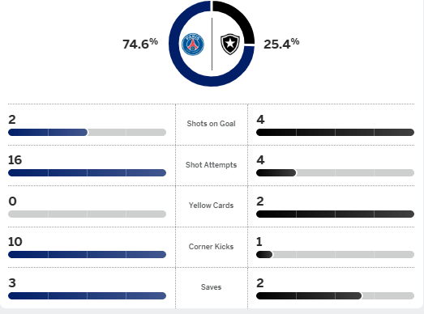Screen dimensions: 424x314
Task: Click the Botafogo shield logo
Action: point(230,44)
